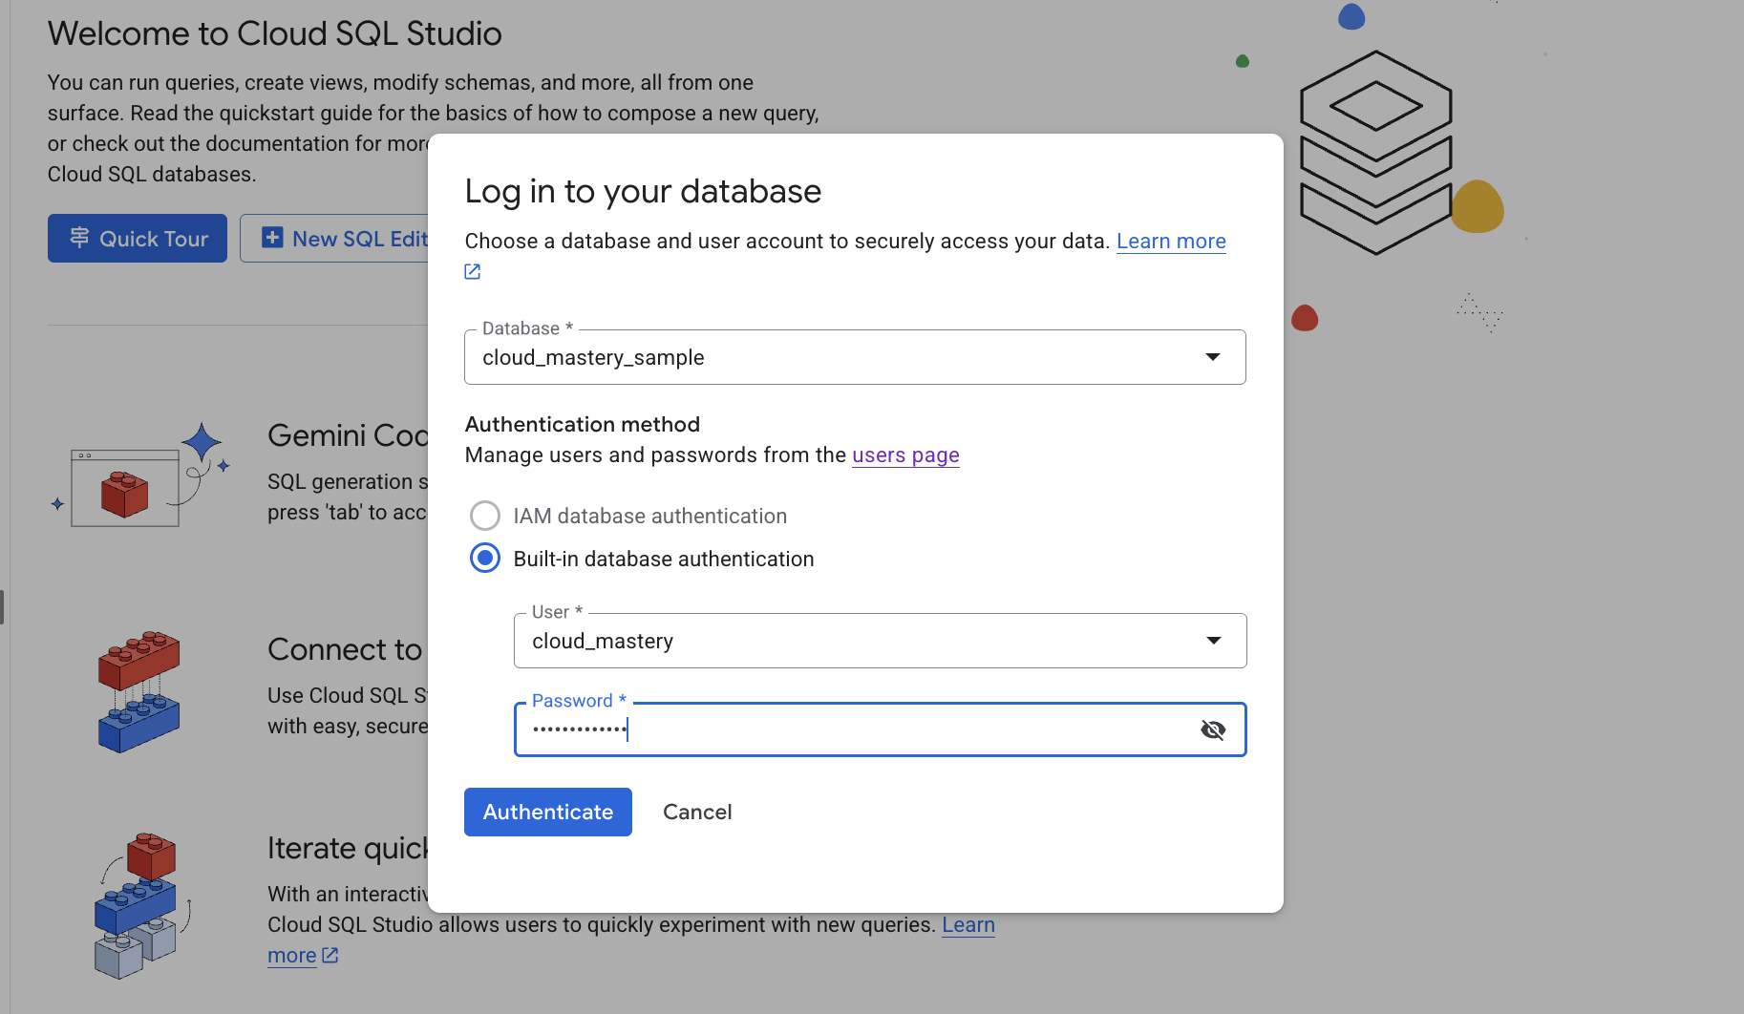Click the Quick Tour signpost icon
This screenshot has height=1014, width=1744.
pyautogui.click(x=79, y=238)
